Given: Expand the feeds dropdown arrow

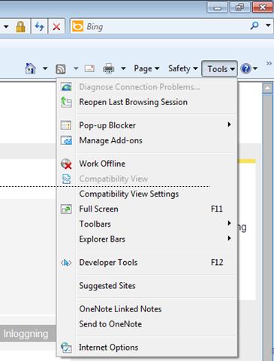Looking at the screenshot, I should coord(76,68).
